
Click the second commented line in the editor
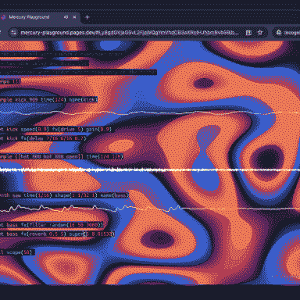(45, 63)
